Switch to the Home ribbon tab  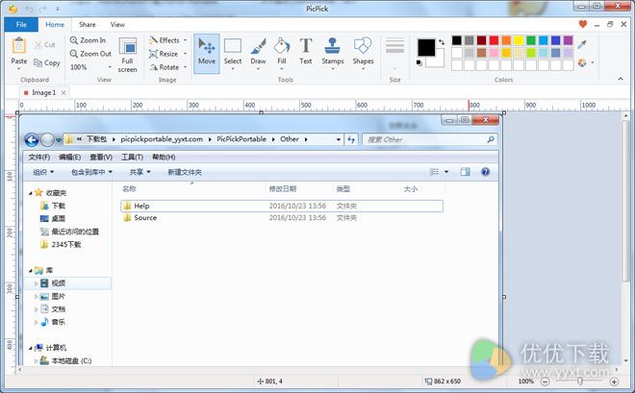click(x=55, y=24)
